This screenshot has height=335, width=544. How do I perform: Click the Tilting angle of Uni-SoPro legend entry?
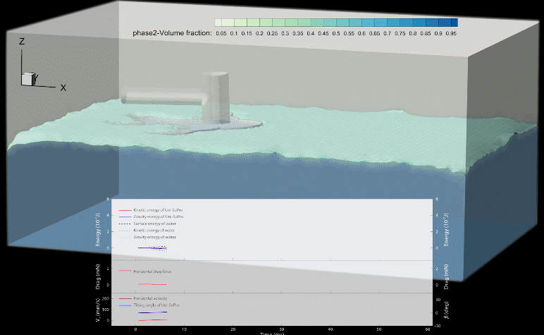point(156,305)
